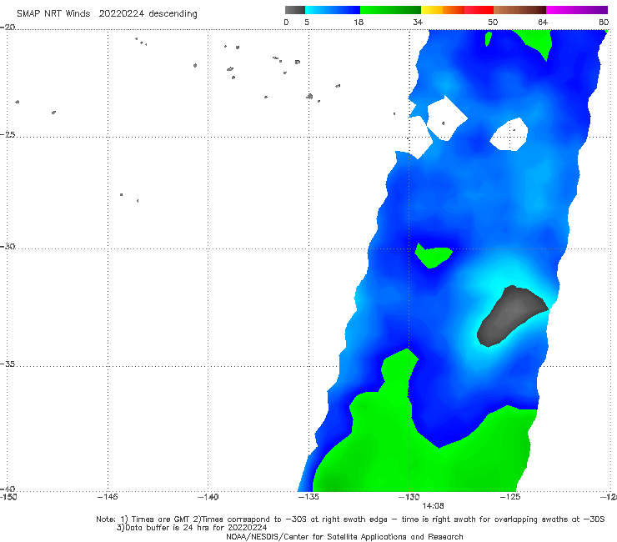Click the color bar label '34'
The height and width of the screenshot is (542, 617).
coord(418,22)
